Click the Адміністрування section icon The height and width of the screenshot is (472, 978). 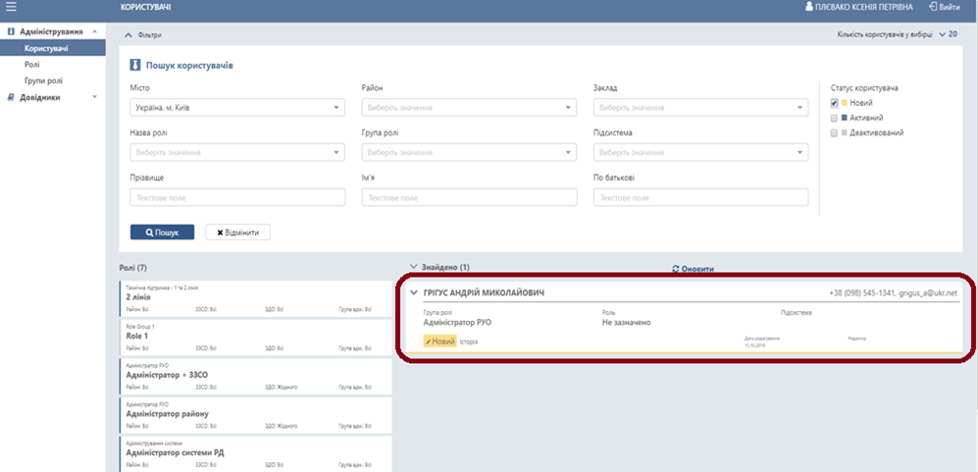(x=10, y=32)
